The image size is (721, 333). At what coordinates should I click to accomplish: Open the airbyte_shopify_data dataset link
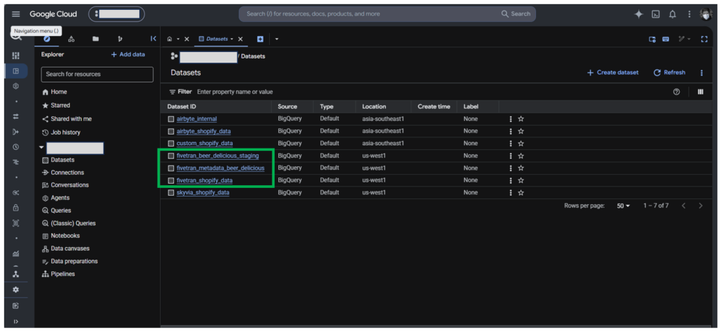pos(203,131)
